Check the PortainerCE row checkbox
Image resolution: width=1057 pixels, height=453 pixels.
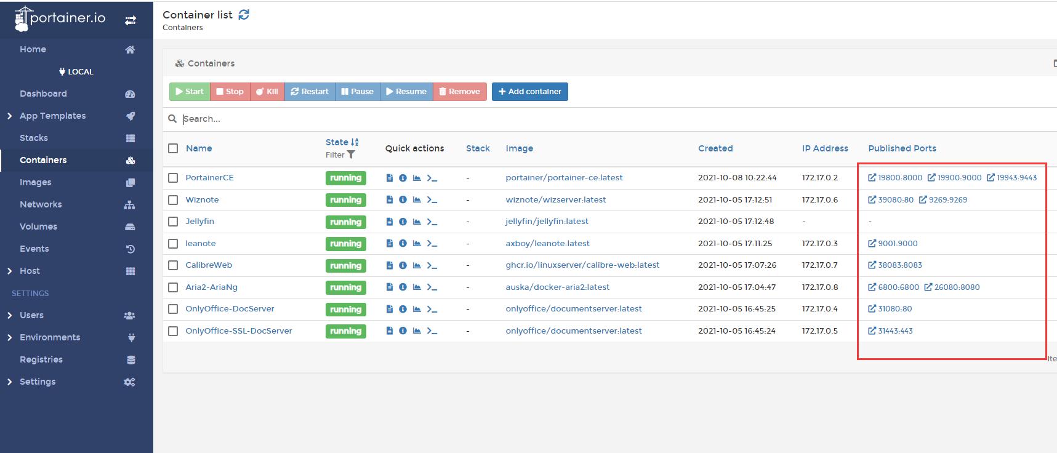coord(173,178)
